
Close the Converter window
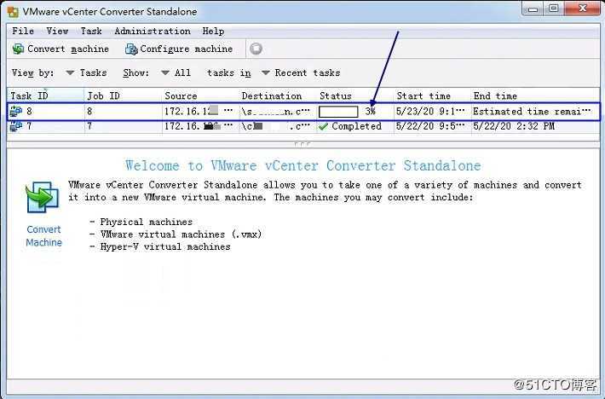582,9
